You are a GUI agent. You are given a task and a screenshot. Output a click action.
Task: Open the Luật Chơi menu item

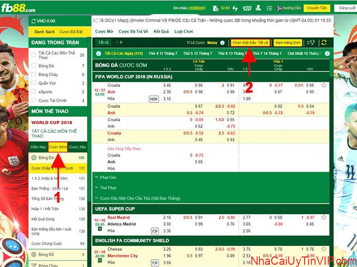pyautogui.click(x=184, y=32)
